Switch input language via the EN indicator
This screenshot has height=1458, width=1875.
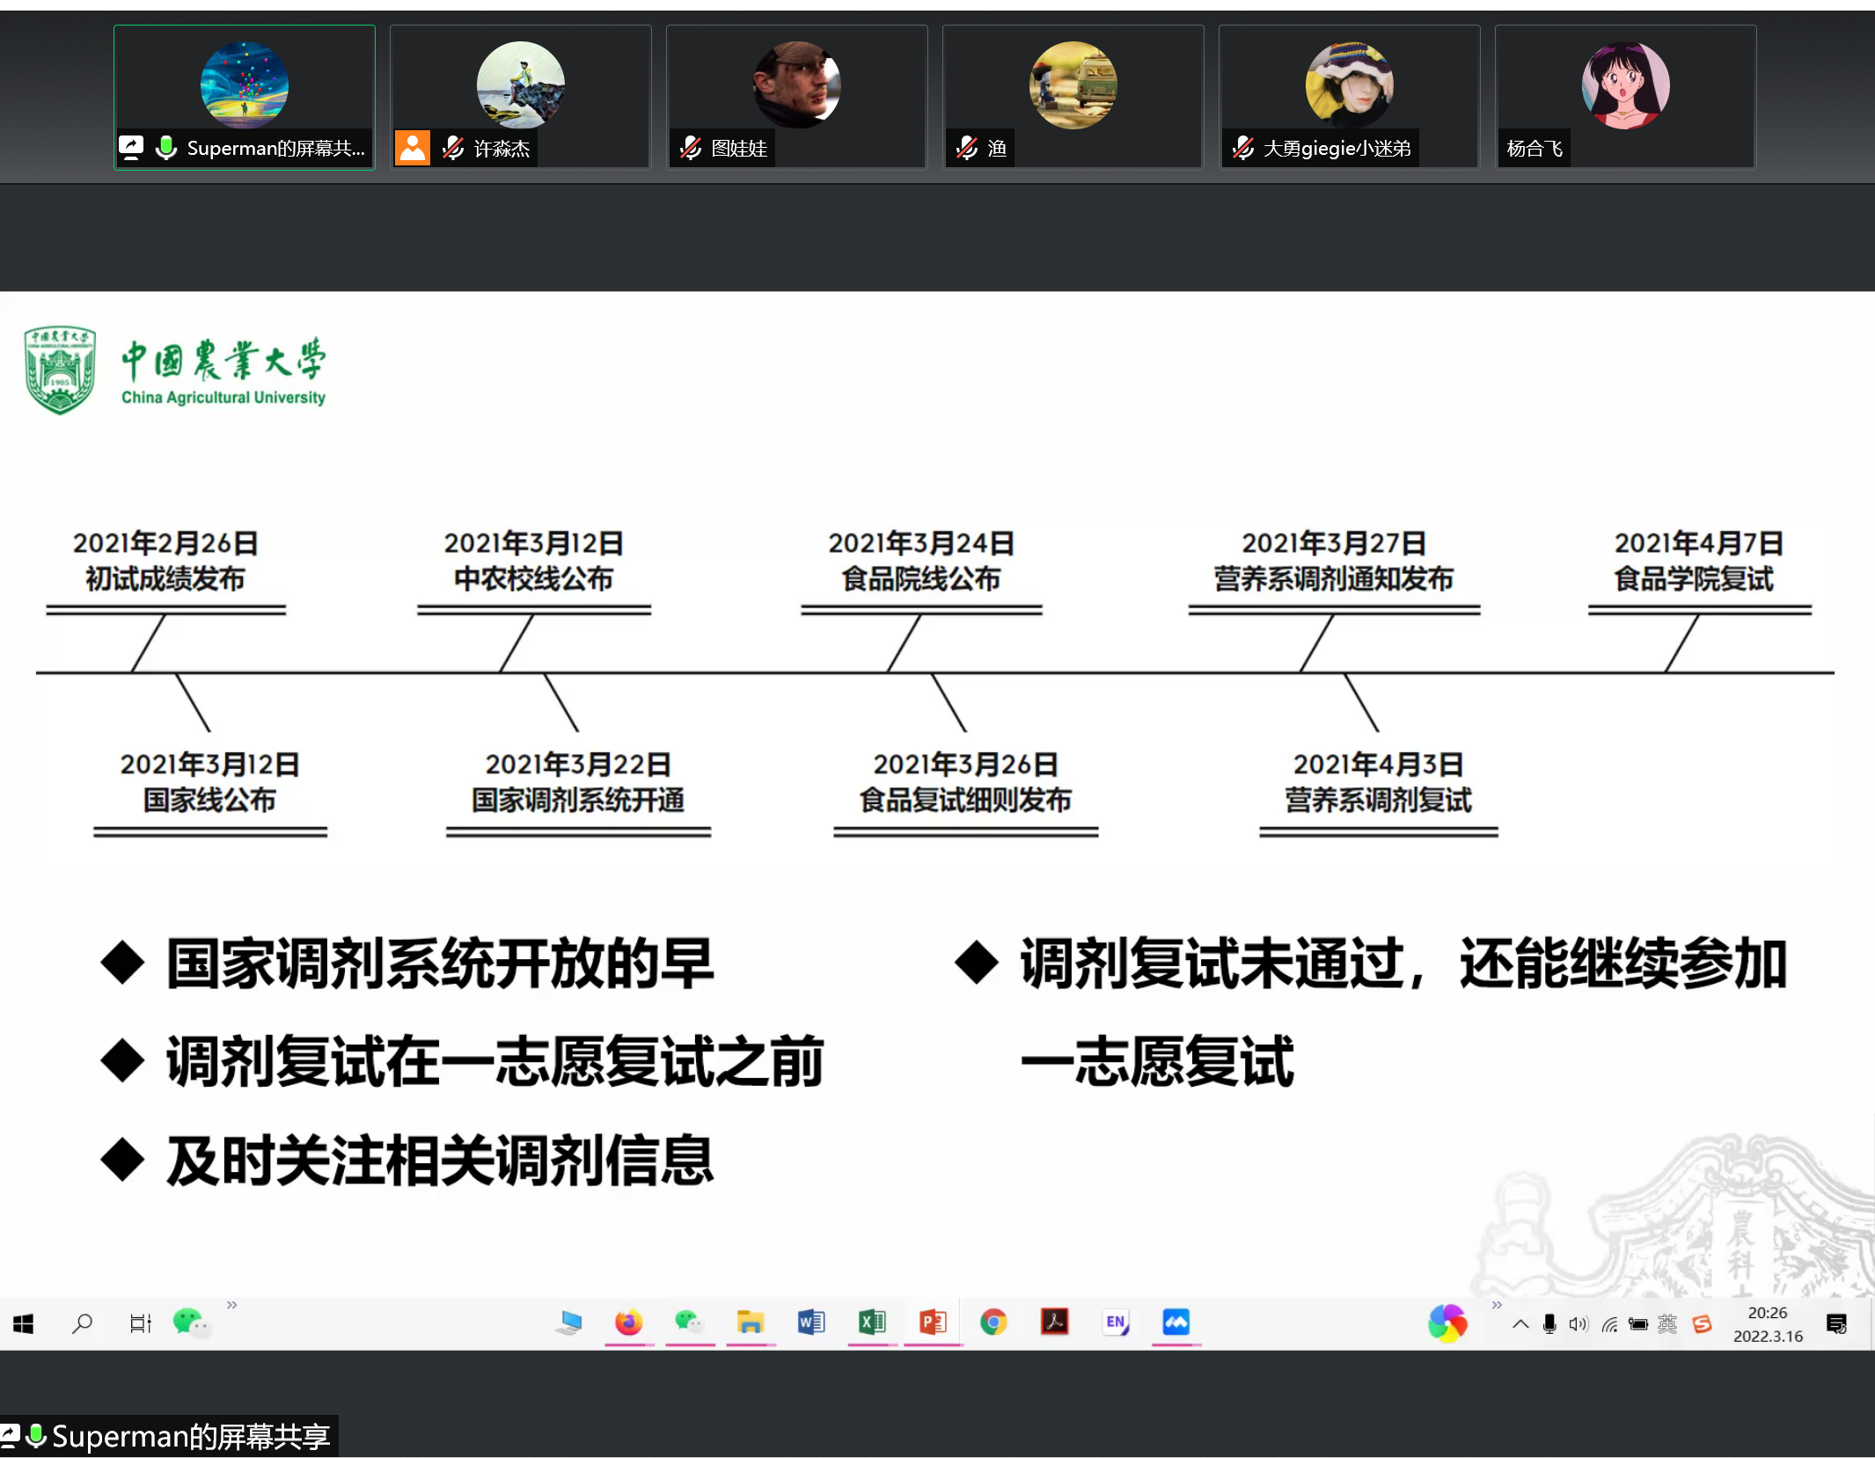[1115, 1322]
